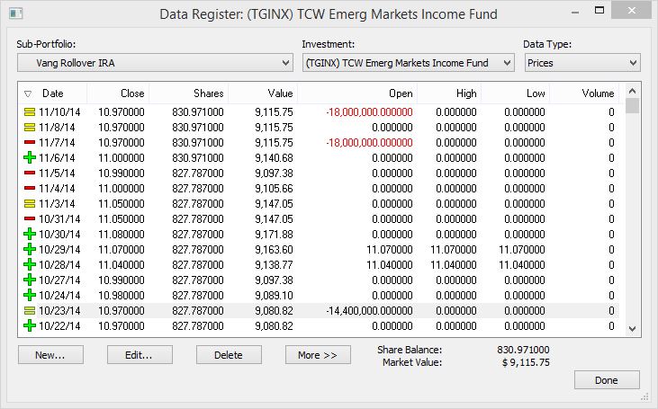Click the green plus icon for 10/28/14

[30, 265]
